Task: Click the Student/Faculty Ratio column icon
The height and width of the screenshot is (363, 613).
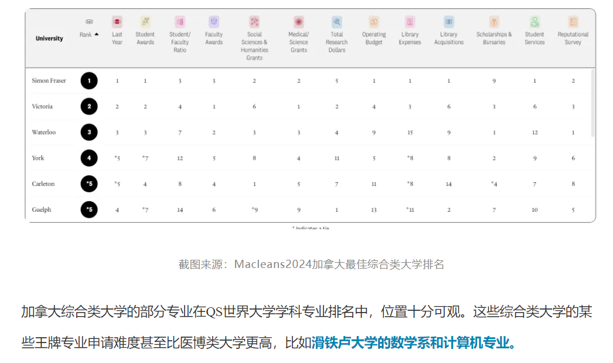Action: click(x=180, y=22)
